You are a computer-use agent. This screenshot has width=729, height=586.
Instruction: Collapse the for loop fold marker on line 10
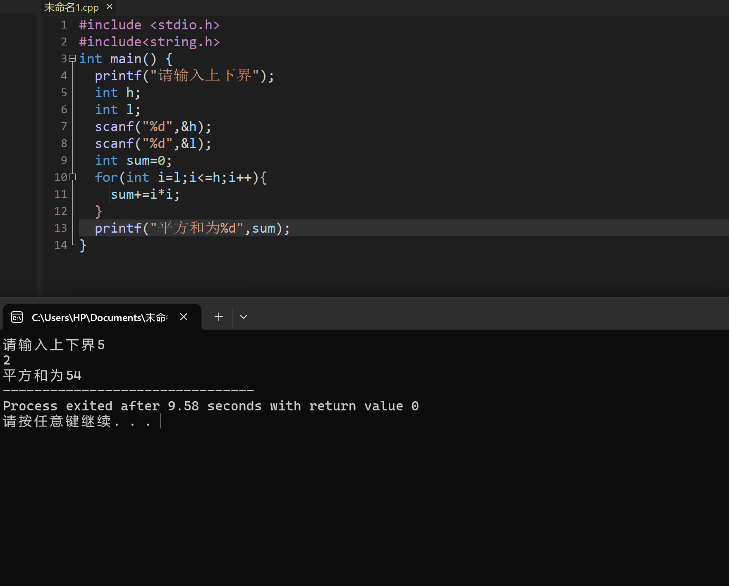click(x=72, y=177)
